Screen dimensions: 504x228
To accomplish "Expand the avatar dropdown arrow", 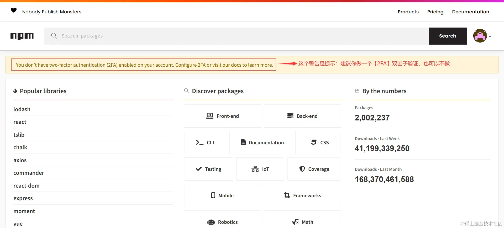I will [490, 36].
